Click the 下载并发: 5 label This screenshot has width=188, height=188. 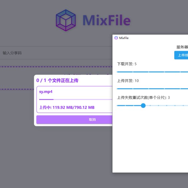click(x=127, y=64)
